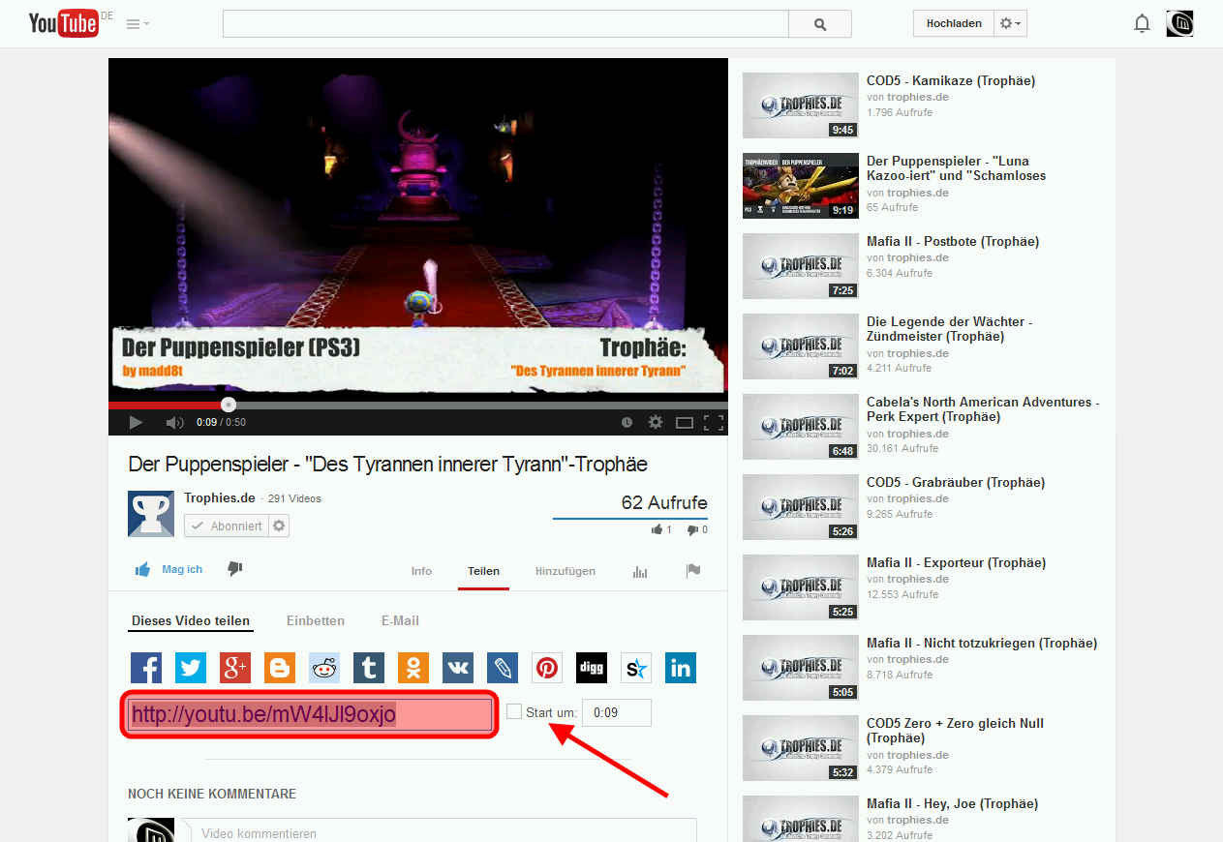The image size is (1223, 842).
Task: Mute the video volume
Action: click(174, 422)
